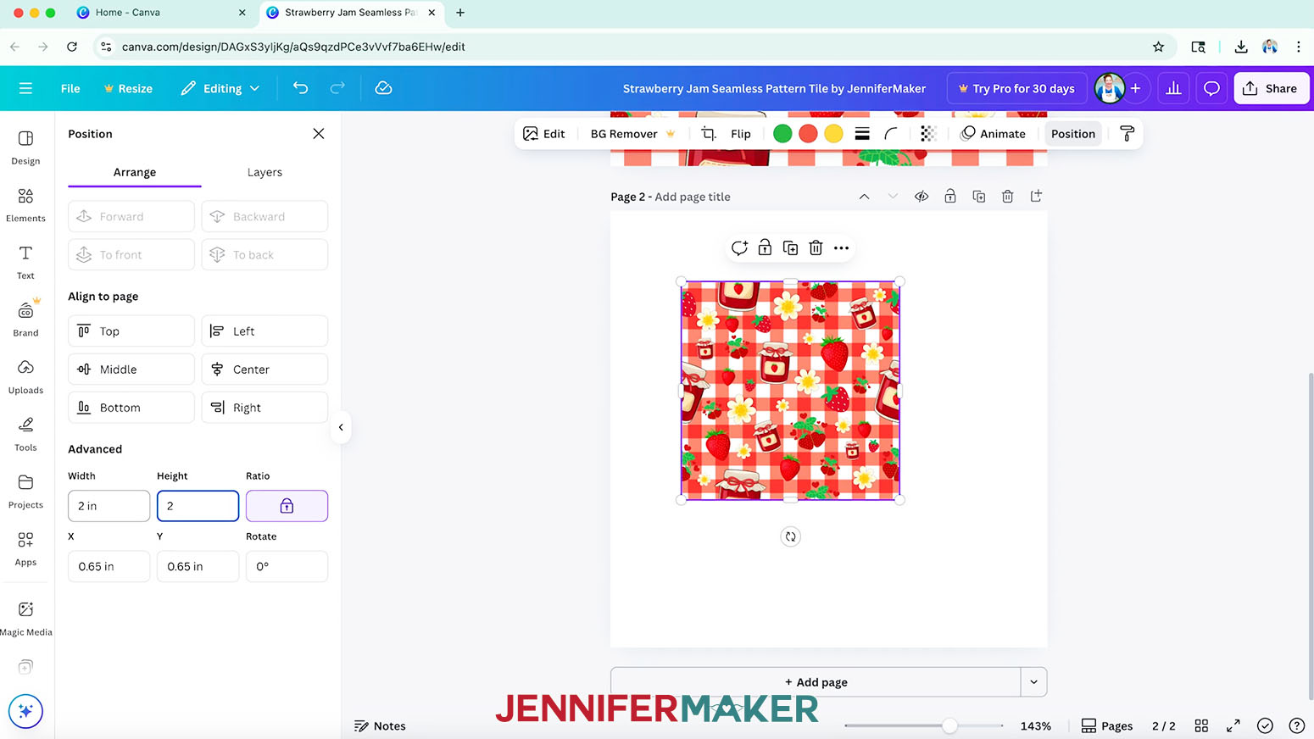This screenshot has width=1314, height=739.
Task: Select the red color swatch
Action: click(x=808, y=134)
